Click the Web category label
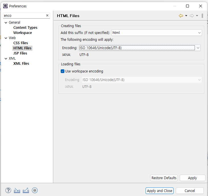 pyautogui.click(x=12, y=38)
